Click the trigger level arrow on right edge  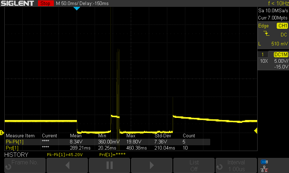point(256,130)
